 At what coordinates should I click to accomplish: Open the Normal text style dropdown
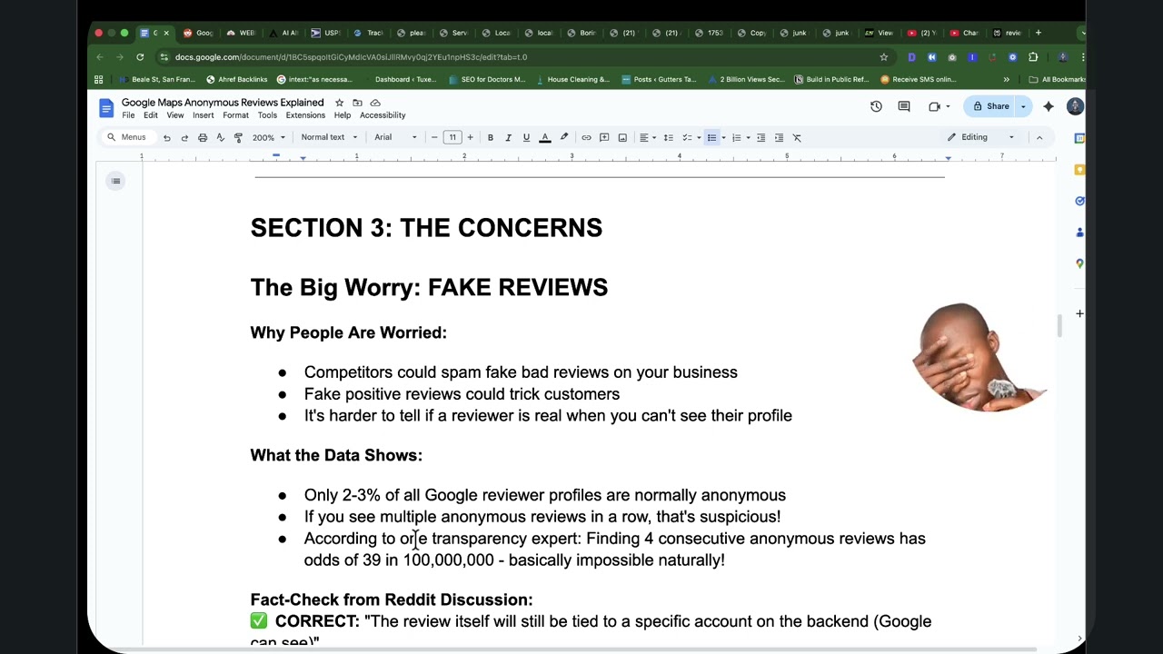(x=329, y=137)
